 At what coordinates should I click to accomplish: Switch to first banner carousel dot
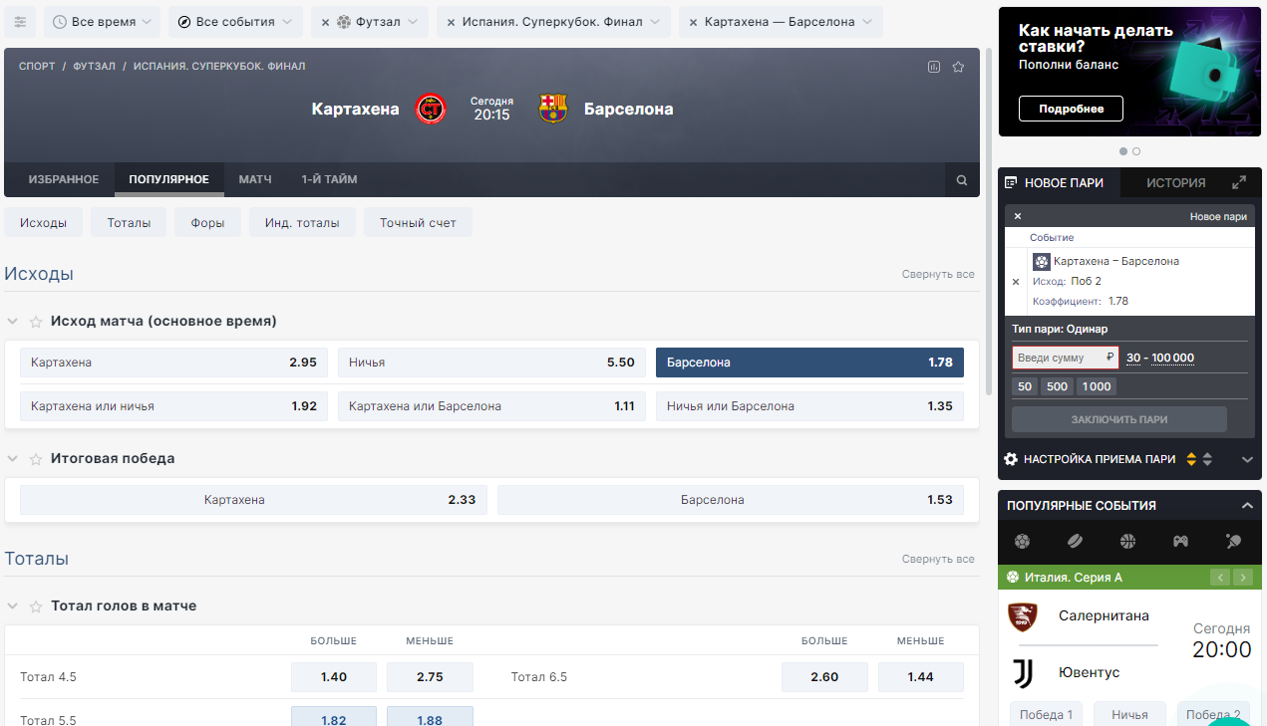[1123, 151]
